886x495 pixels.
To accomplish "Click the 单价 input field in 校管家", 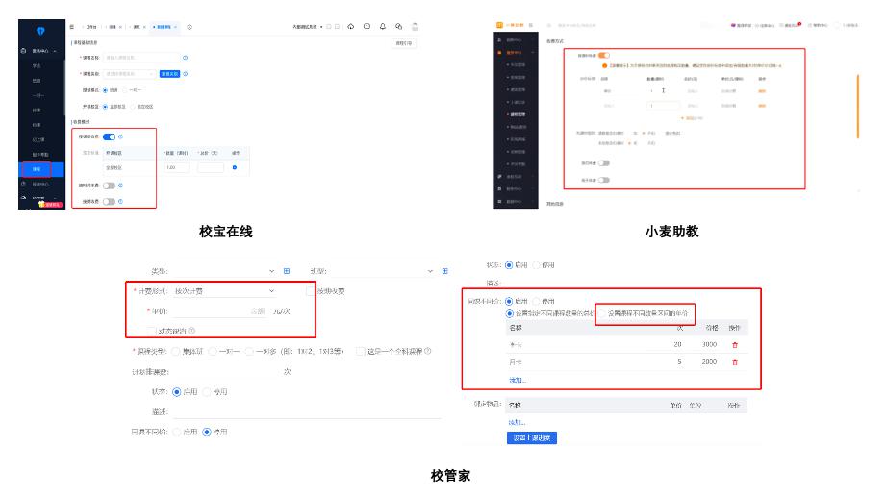I will click(x=219, y=311).
